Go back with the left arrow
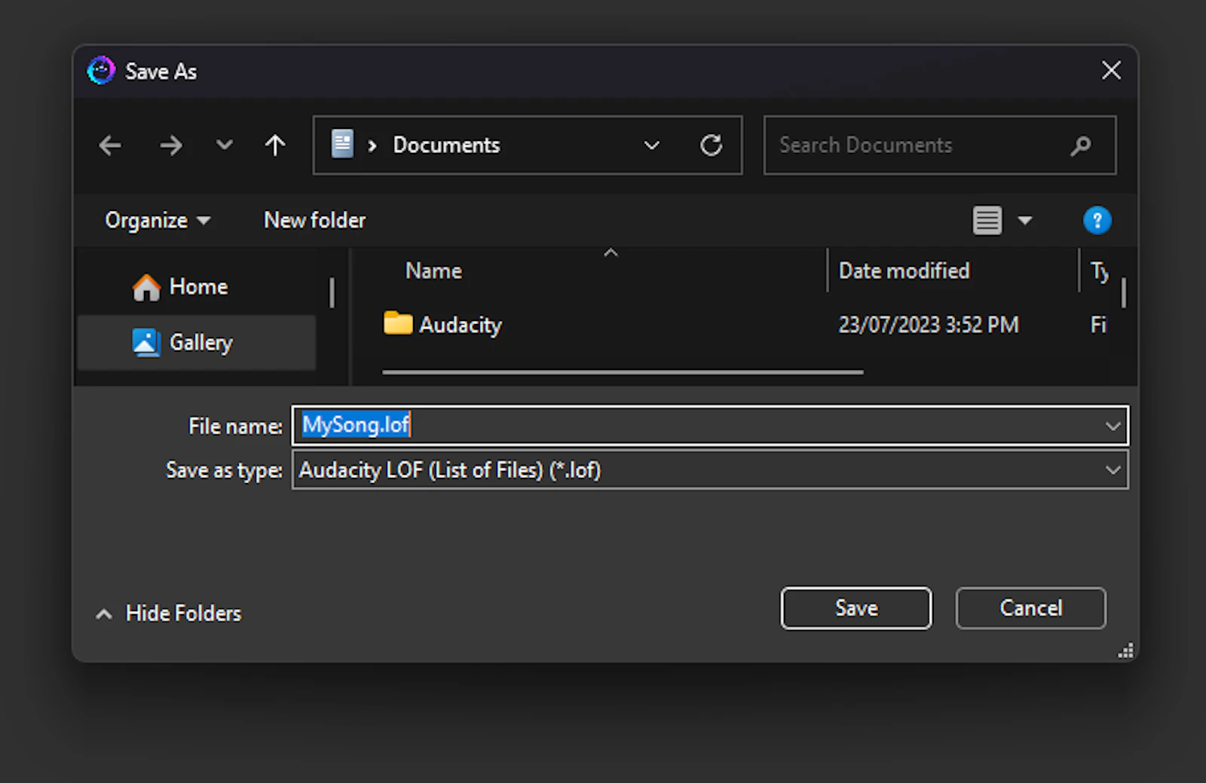 tap(110, 145)
